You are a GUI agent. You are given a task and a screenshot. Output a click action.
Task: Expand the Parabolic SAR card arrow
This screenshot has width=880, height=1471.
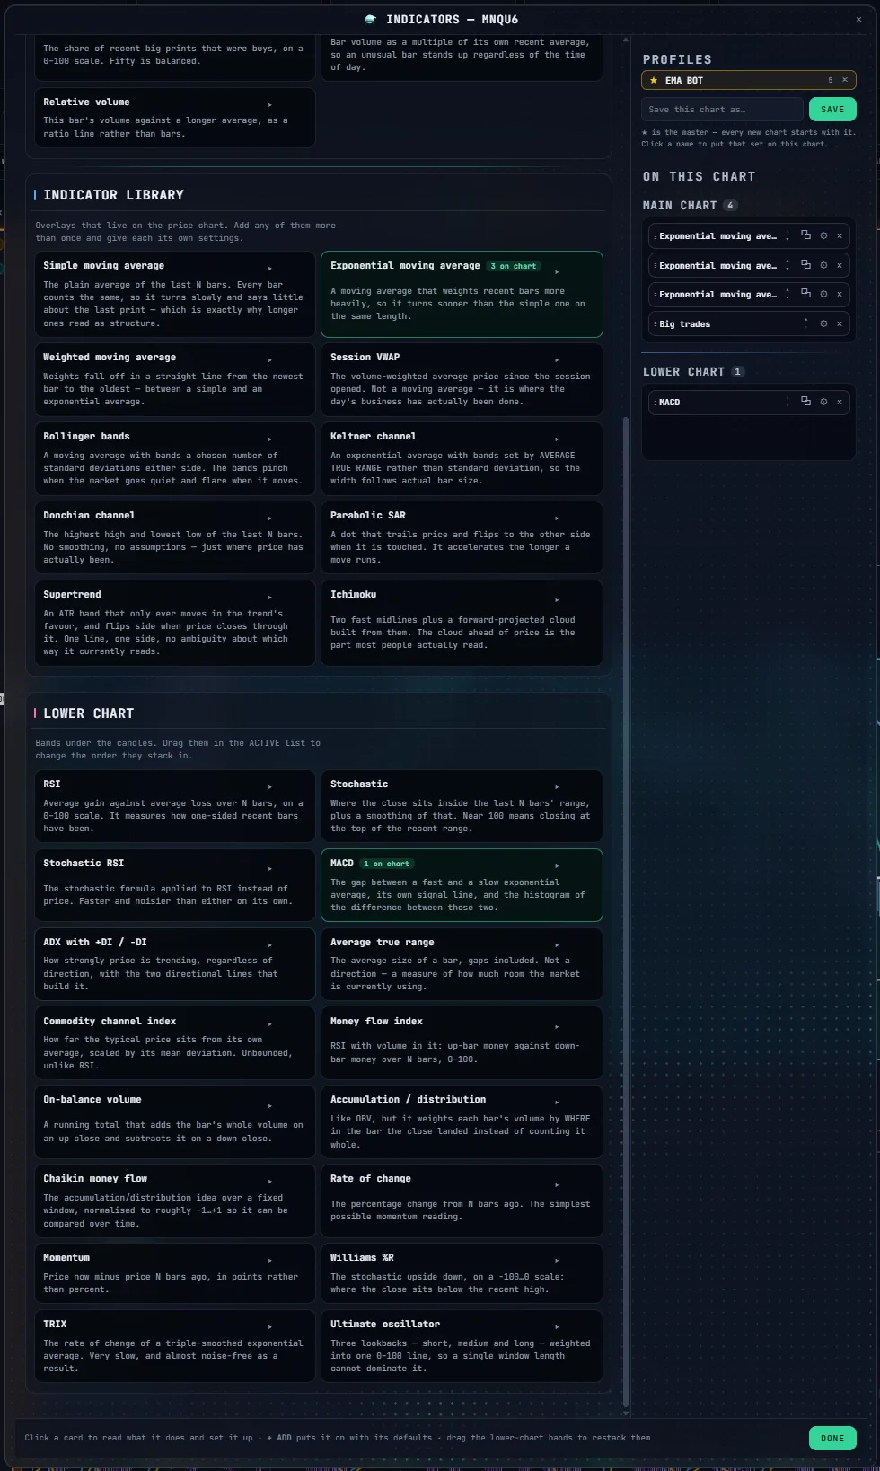click(x=557, y=518)
